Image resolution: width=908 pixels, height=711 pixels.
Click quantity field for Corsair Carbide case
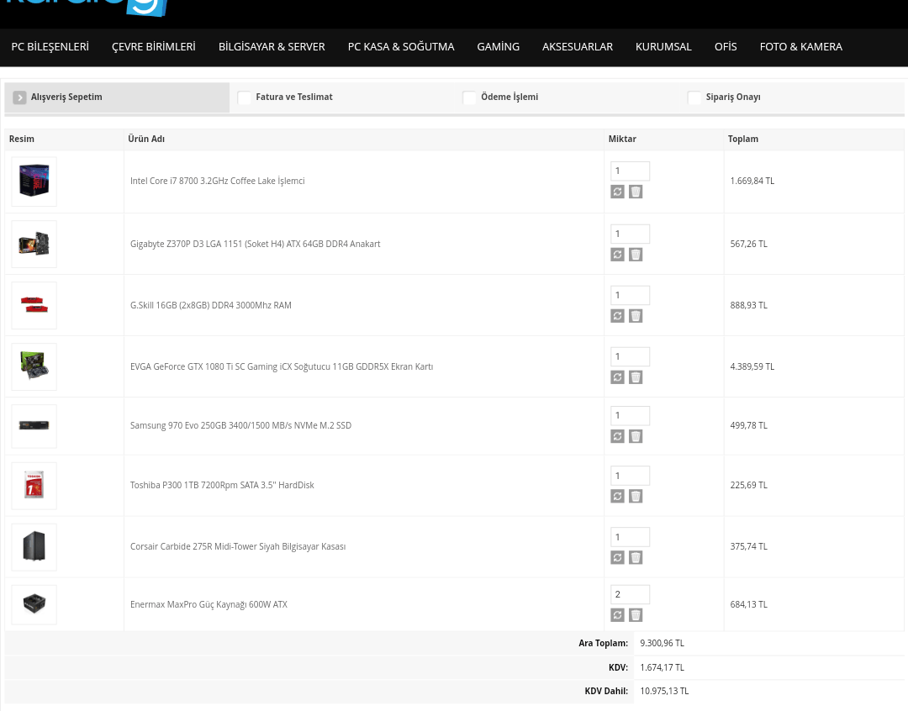point(630,537)
